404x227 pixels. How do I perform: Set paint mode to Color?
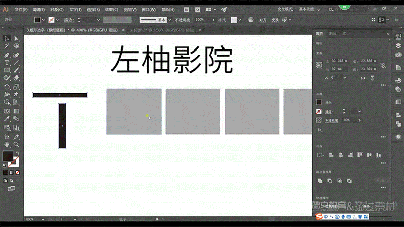[5, 173]
